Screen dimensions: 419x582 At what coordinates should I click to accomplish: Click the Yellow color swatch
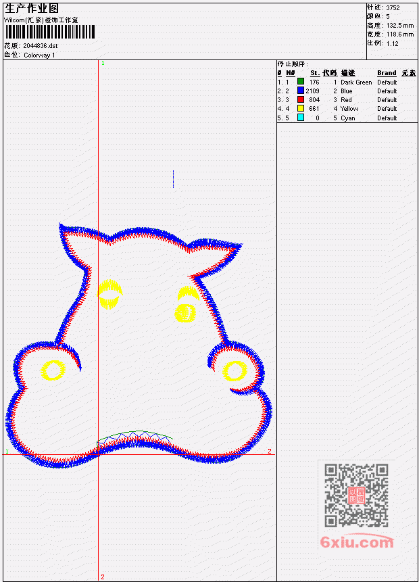pyautogui.click(x=301, y=108)
